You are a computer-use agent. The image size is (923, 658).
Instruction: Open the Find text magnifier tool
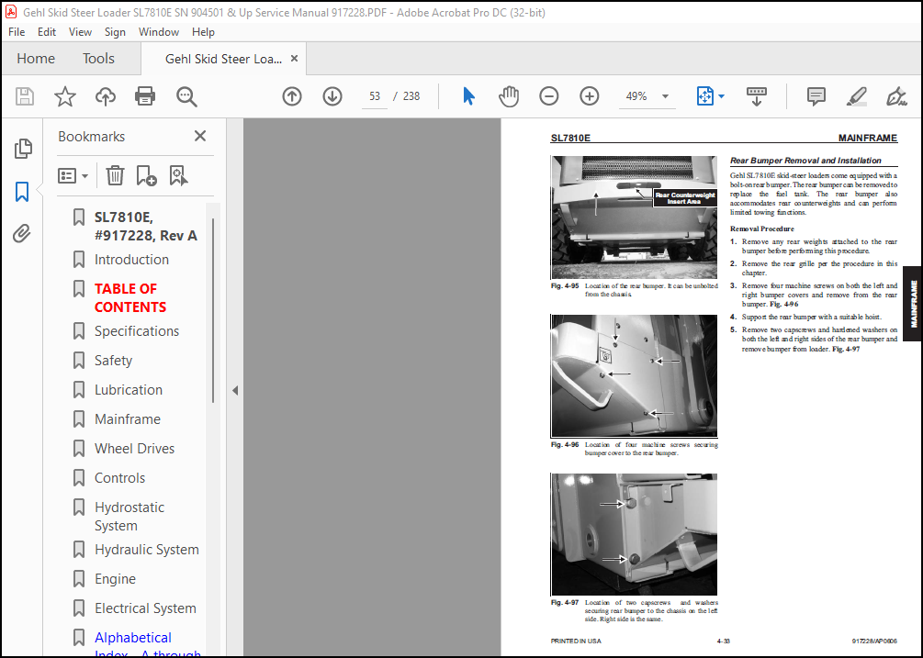click(186, 96)
